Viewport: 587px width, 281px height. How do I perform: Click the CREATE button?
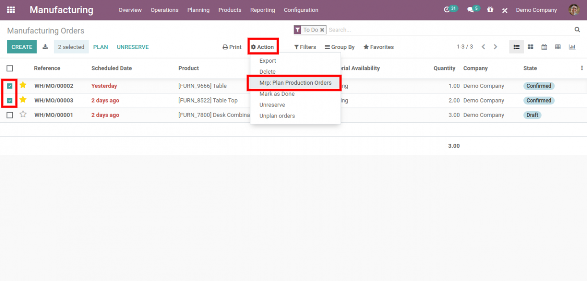[x=22, y=47]
